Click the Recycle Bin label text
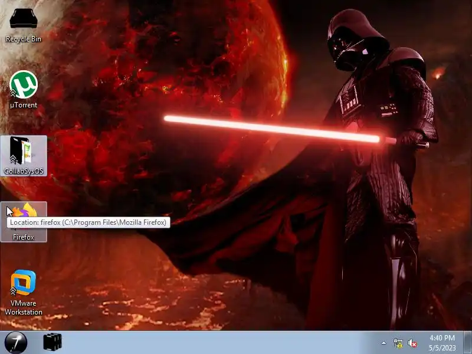The image size is (472, 354). click(x=24, y=39)
